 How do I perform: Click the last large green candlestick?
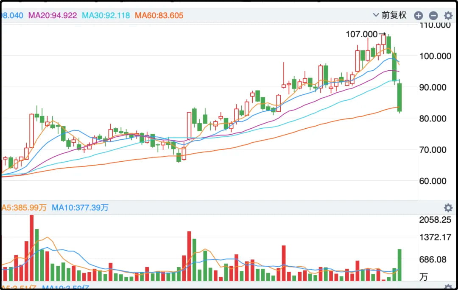click(399, 97)
